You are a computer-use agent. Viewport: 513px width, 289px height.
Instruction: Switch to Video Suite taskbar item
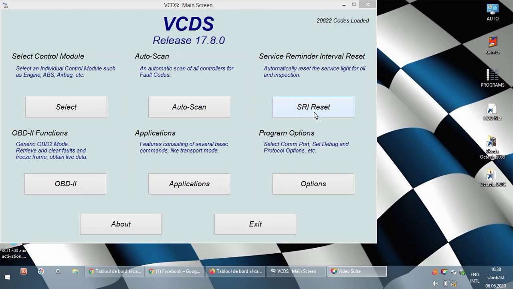[x=357, y=271]
